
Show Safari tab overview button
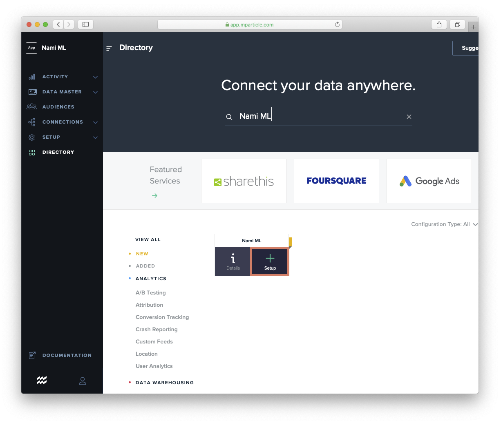[x=458, y=24]
